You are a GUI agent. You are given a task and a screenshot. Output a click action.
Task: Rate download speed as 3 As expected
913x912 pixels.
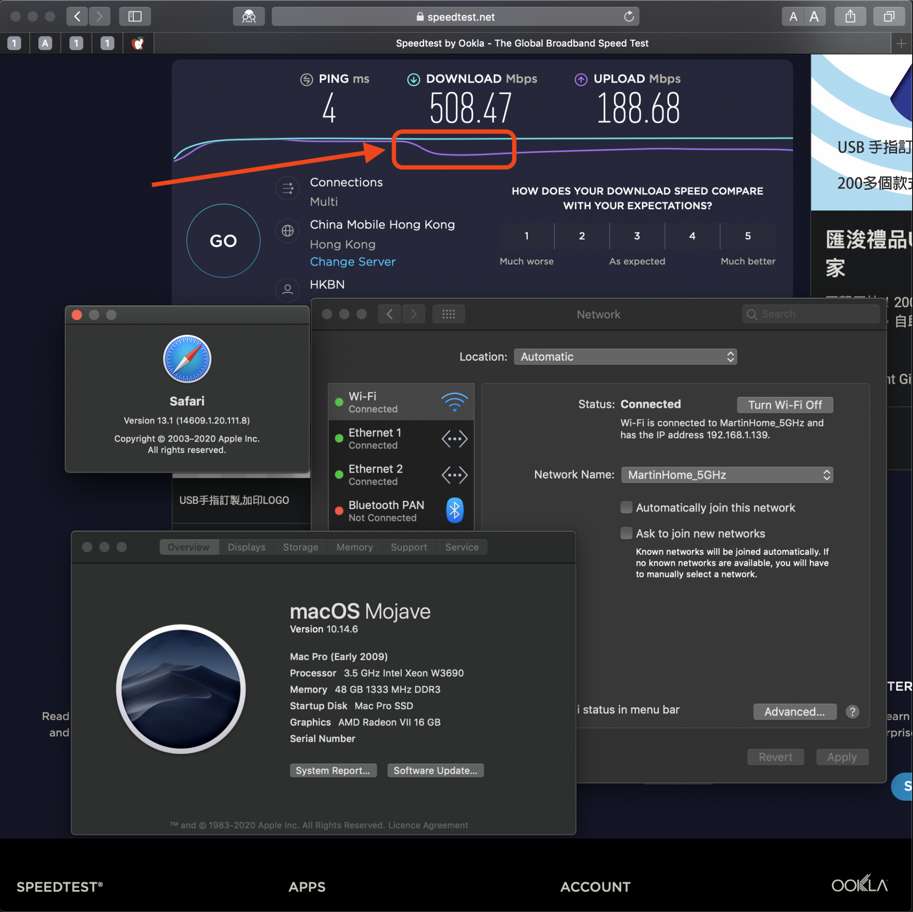636,236
